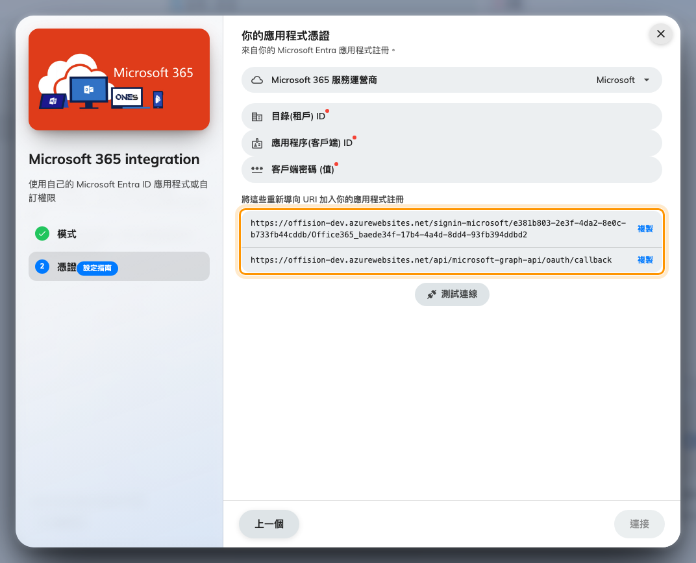Go back with the 上一個 button
This screenshot has height=563, width=696.
click(x=269, y=524)
